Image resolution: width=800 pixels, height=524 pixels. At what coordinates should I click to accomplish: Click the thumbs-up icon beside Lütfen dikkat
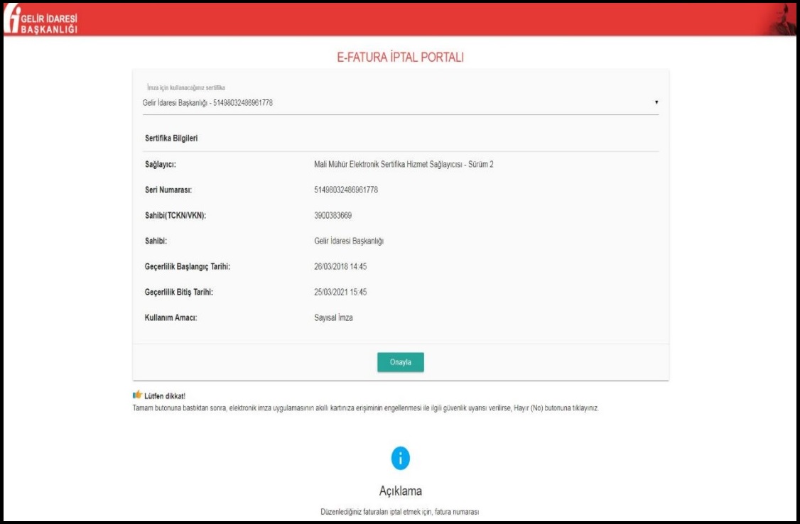coord(137,395)
